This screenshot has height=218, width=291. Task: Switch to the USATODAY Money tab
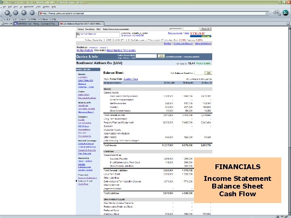[x=36, y=24]
